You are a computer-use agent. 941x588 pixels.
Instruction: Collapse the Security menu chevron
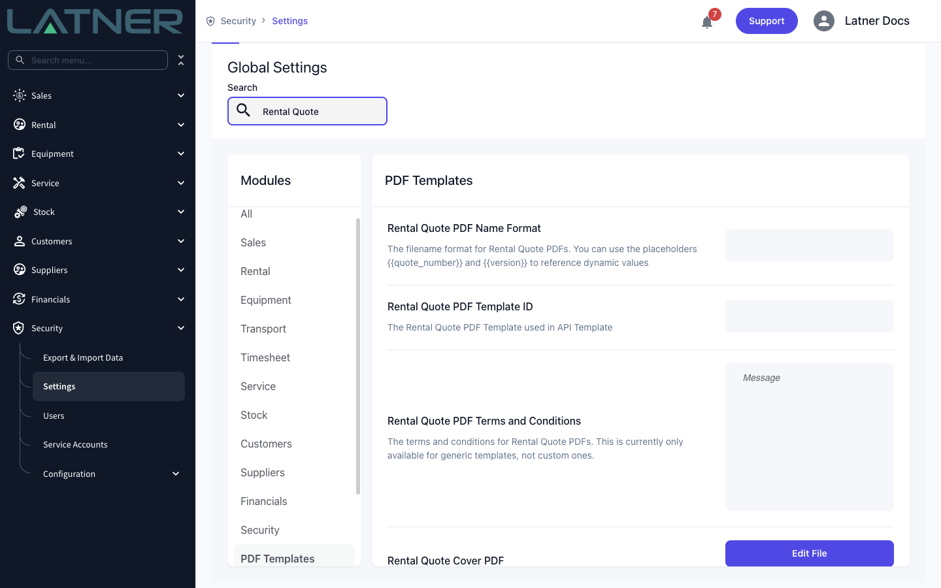tap(181, 328)
